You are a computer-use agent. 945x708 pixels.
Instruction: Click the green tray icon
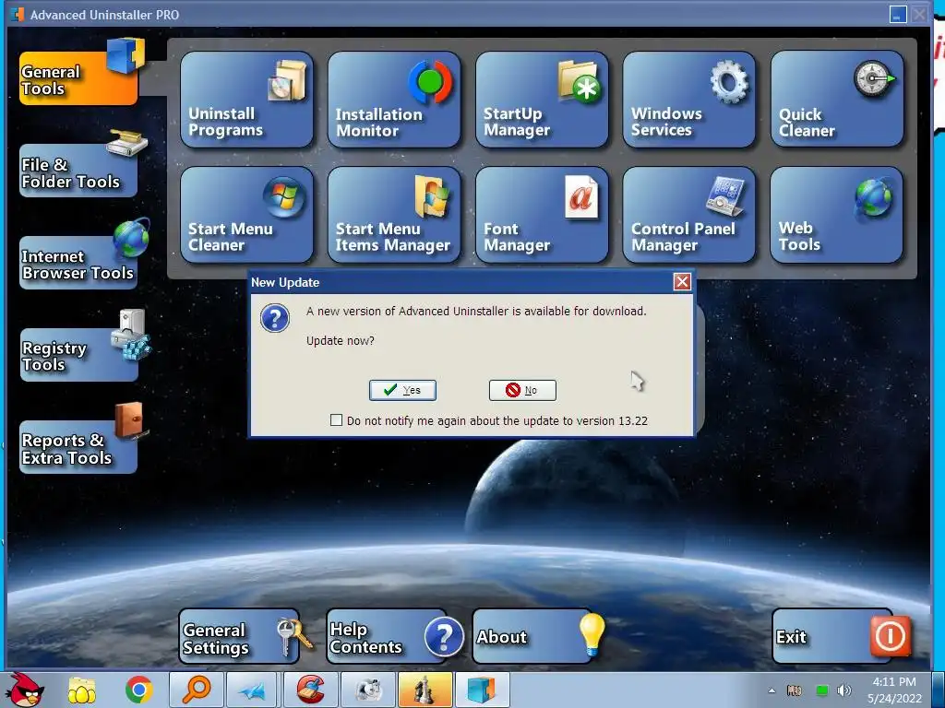821,690
